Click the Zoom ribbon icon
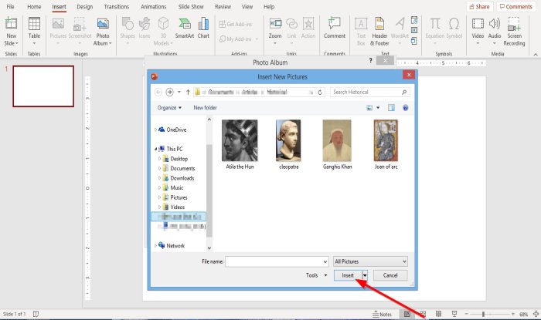 (275, 24)
